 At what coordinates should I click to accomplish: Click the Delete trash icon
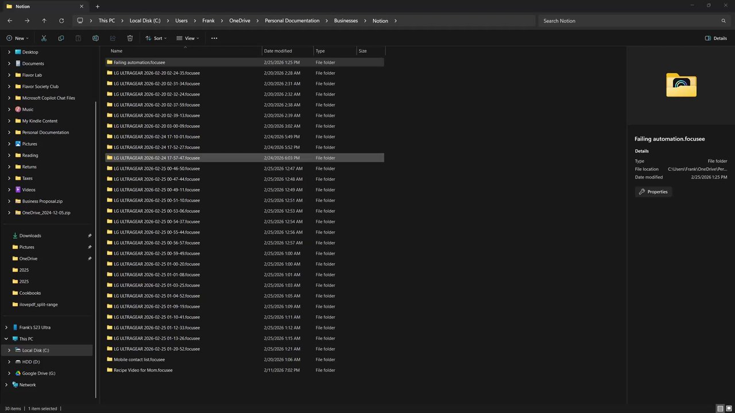(x=130, y=38)
